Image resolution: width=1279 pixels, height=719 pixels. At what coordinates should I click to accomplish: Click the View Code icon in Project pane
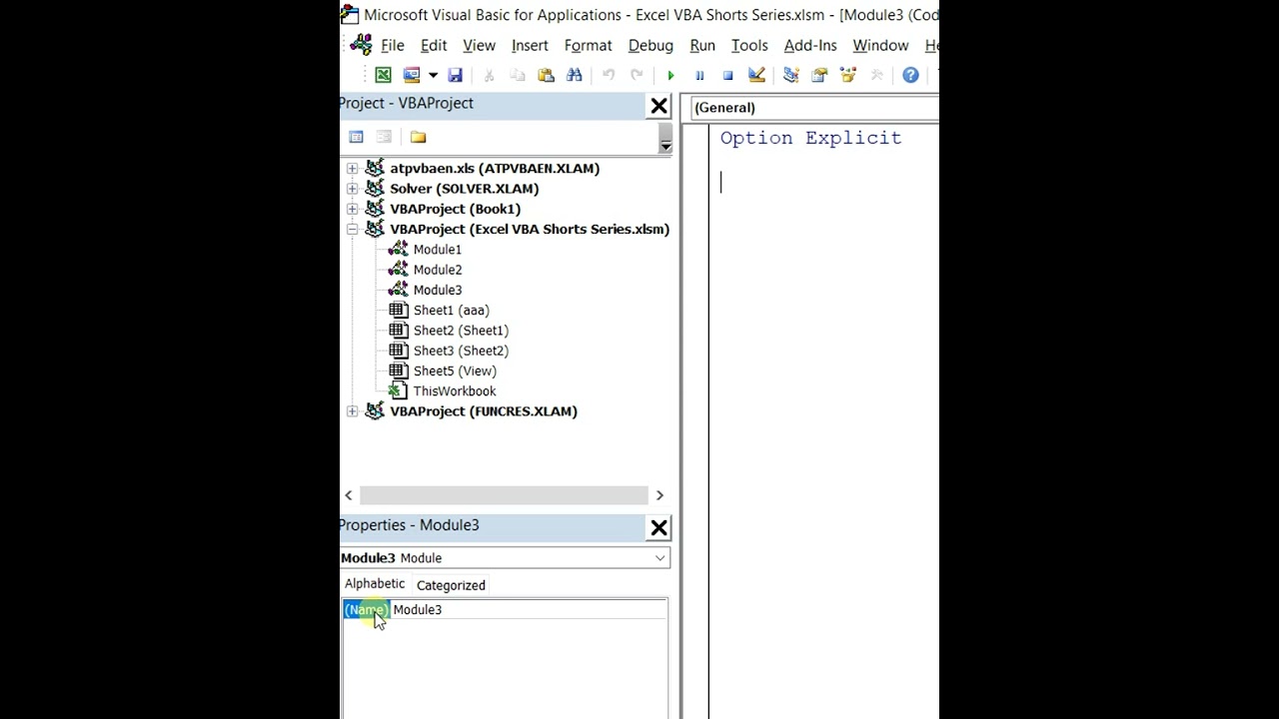click(356, 137)
